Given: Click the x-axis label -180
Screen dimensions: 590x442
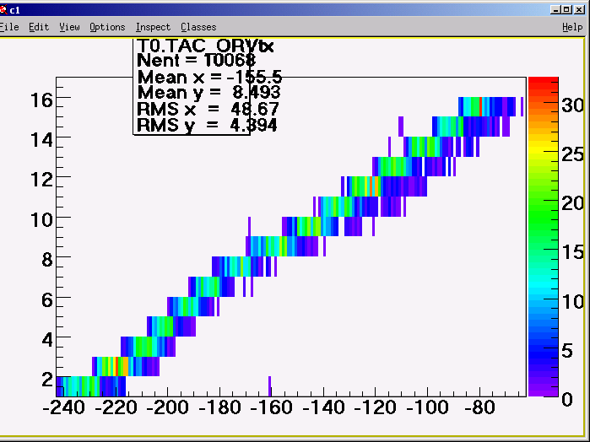Looking at the screenshot, I should click(x=219, y=407).
